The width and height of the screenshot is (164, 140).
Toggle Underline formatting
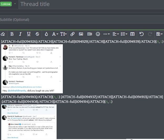coord(29,34)
